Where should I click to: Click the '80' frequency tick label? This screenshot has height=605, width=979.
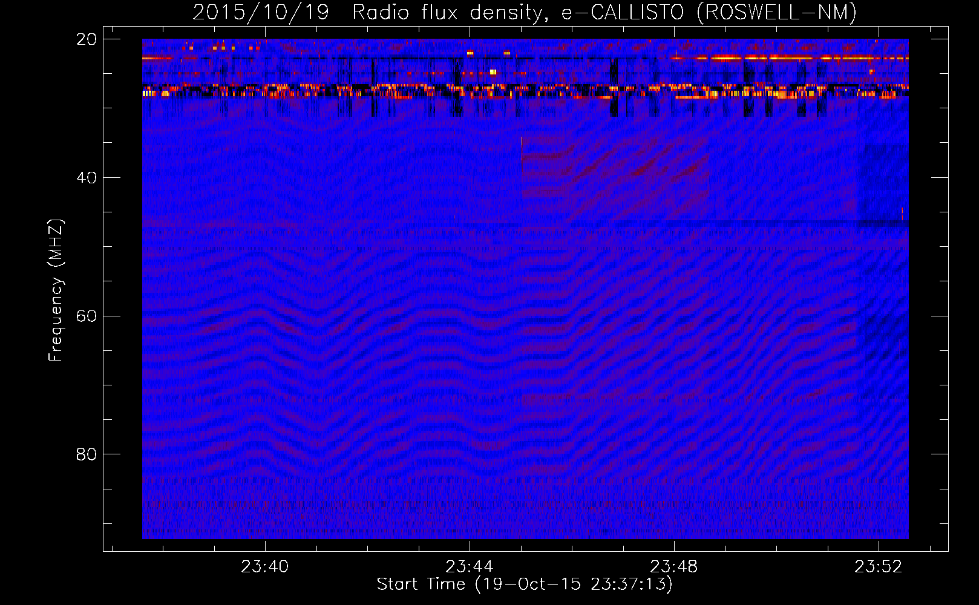pyautogui.click(x=86, y=454)
